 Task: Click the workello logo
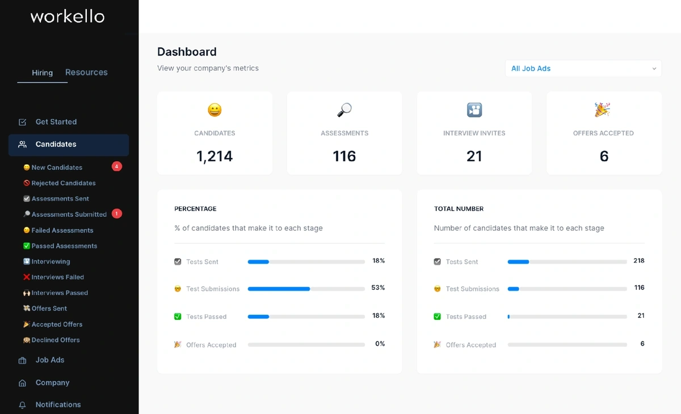click(68, 16)
